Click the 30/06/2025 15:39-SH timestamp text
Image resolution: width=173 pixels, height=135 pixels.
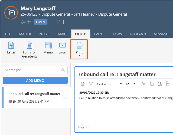click(x=94, y=93)
